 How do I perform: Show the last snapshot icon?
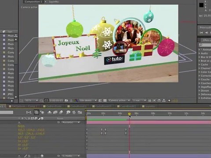[x=71, y=101]
